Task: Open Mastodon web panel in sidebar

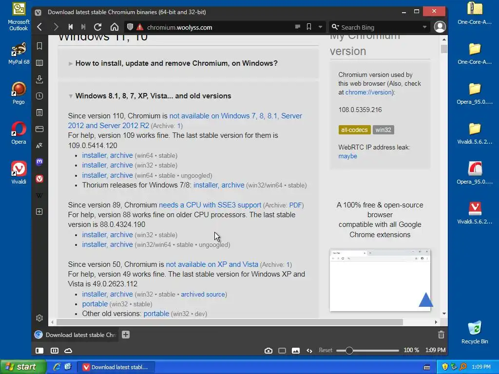Action: [39, 162]
